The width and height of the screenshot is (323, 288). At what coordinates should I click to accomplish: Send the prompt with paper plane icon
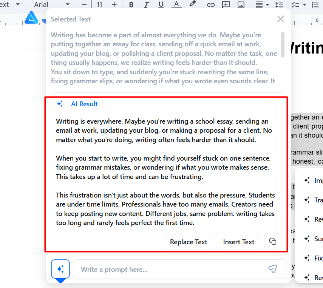[x=272, y=269]
